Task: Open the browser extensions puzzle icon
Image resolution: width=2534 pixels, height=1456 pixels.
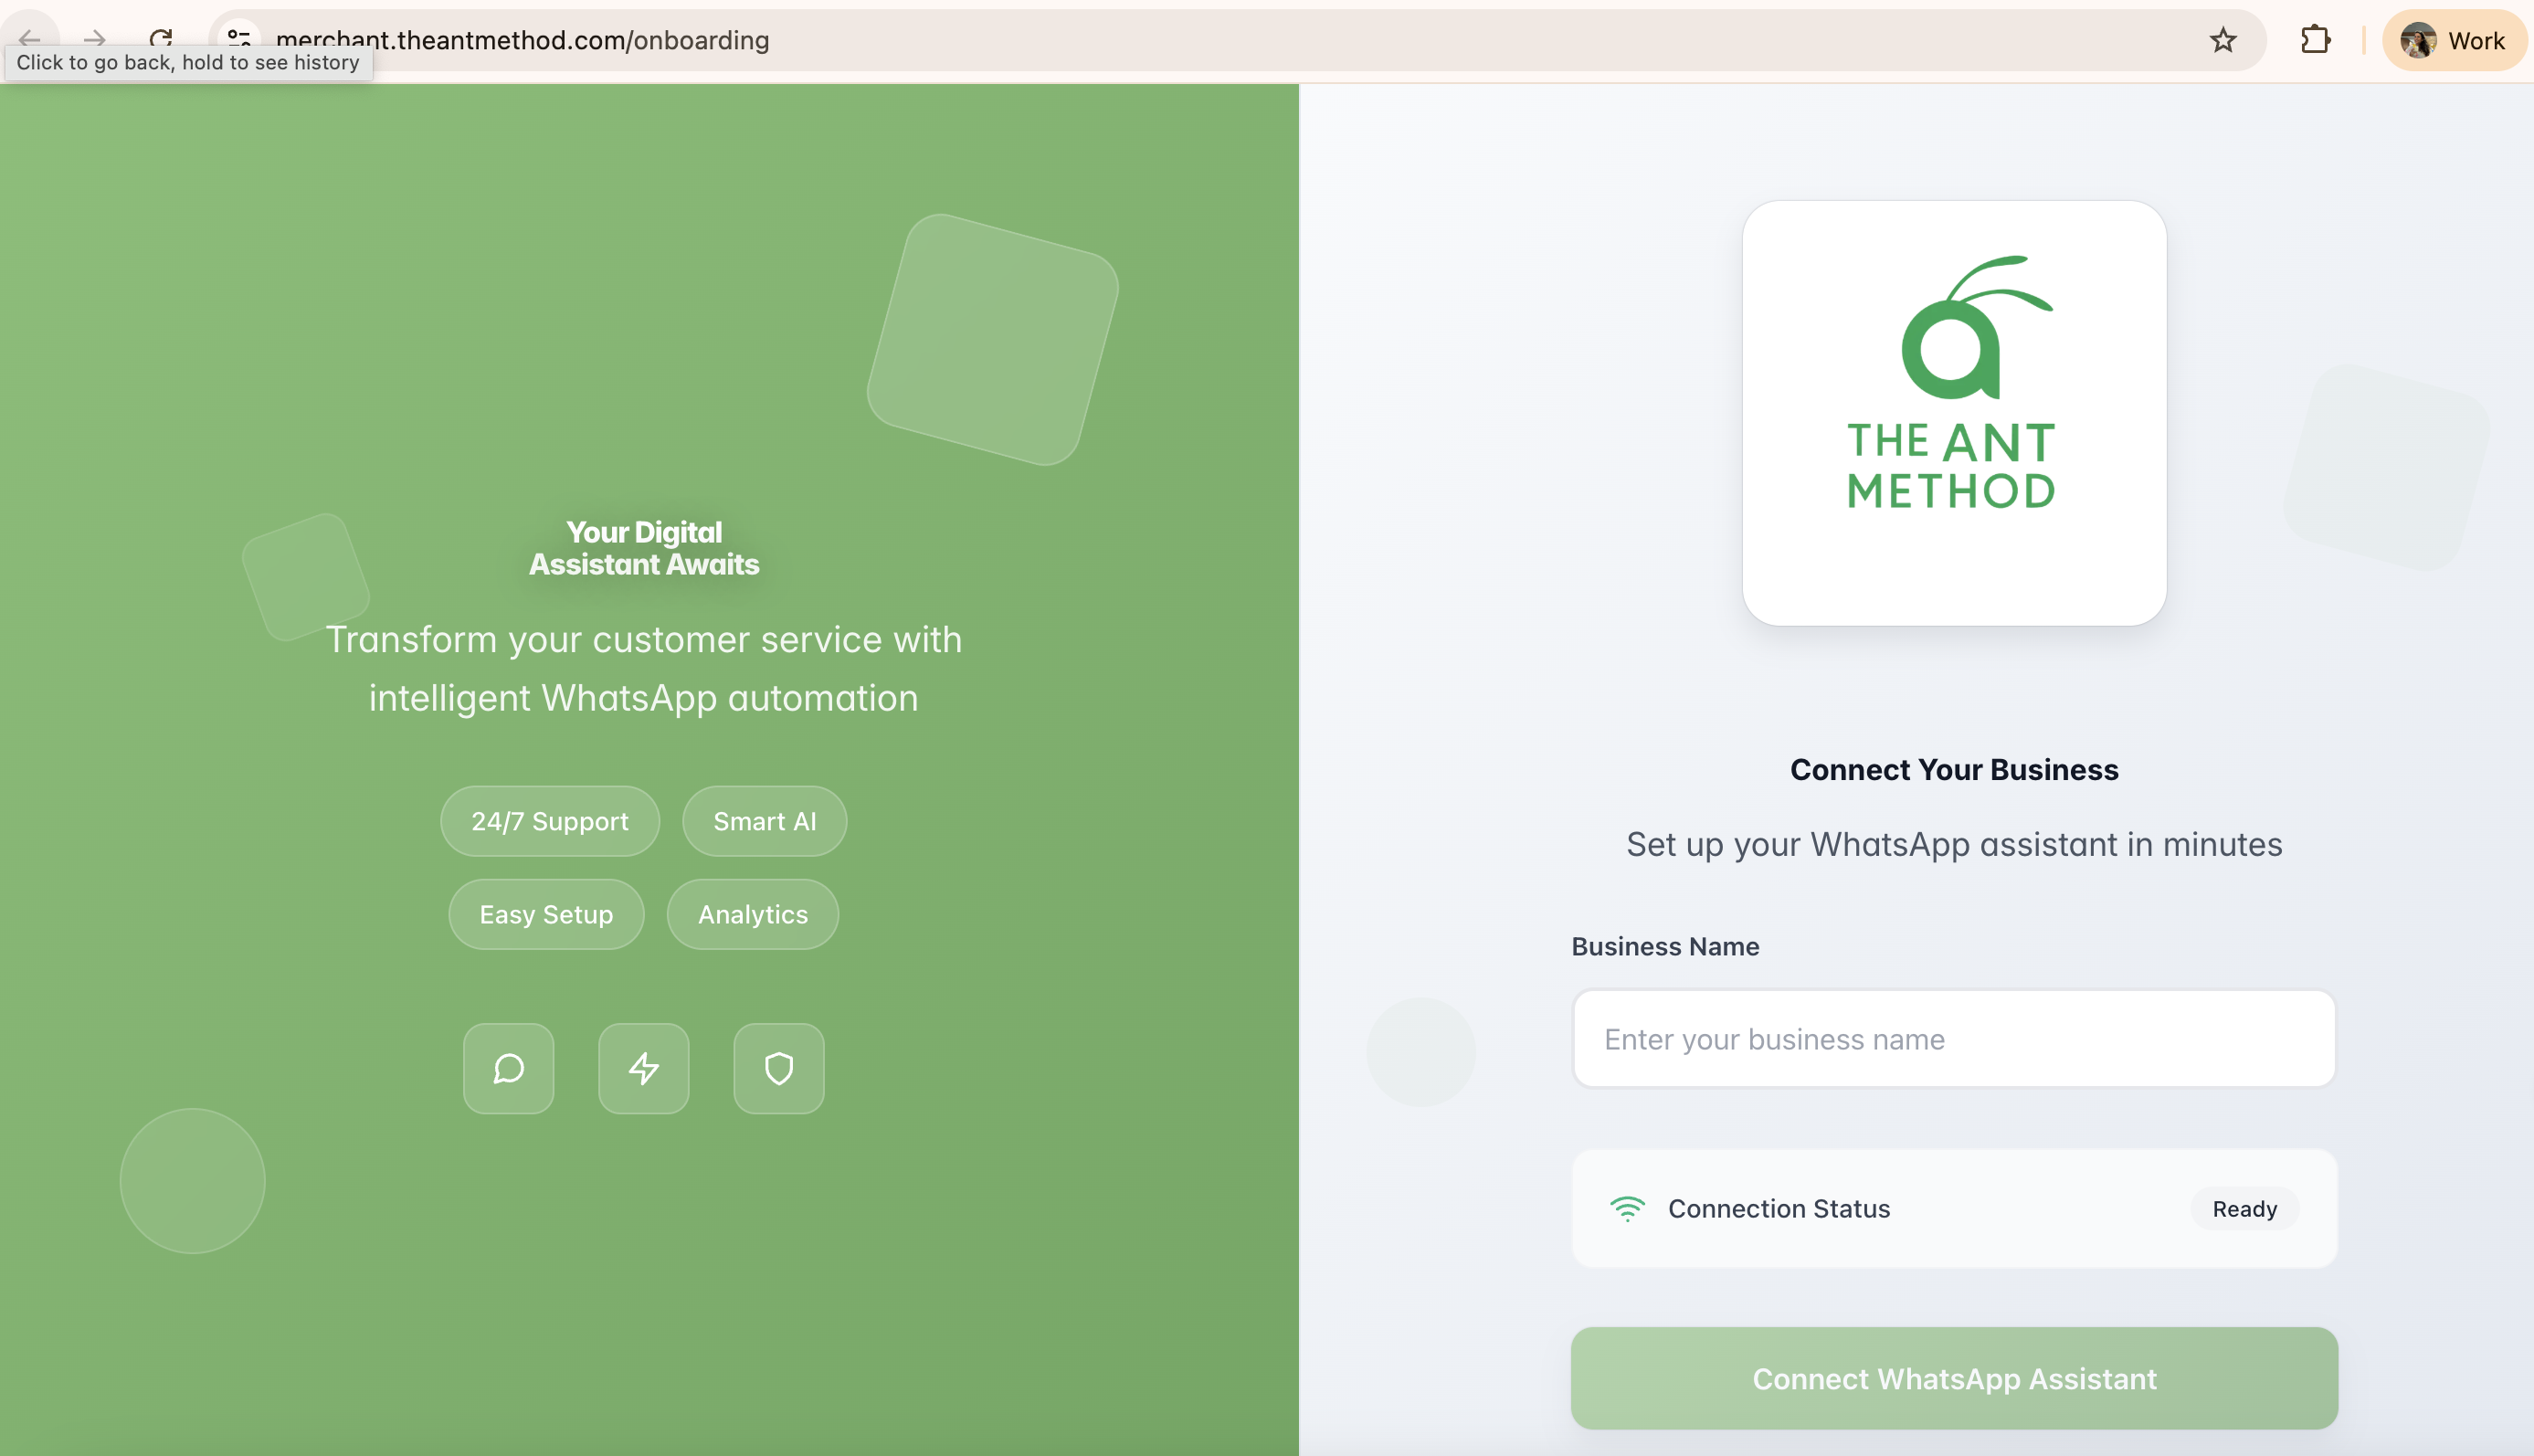Action: coord(2315,40)
